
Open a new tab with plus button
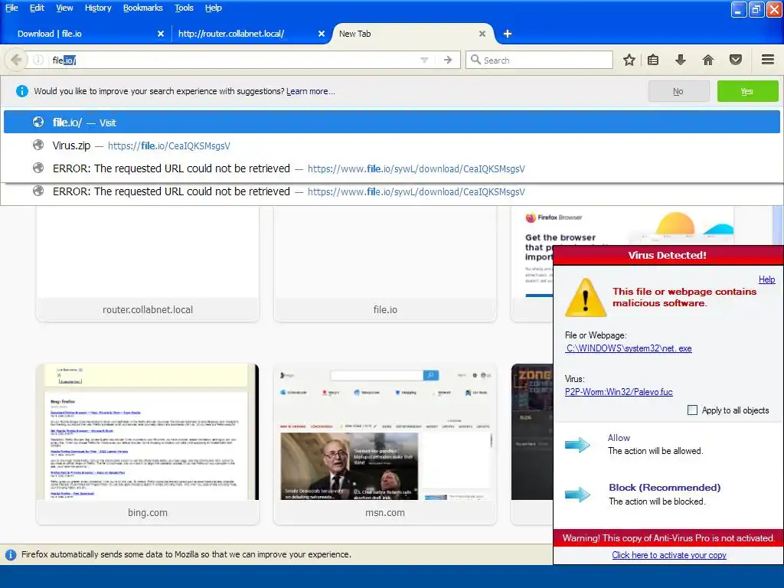[x=507, y=34]
